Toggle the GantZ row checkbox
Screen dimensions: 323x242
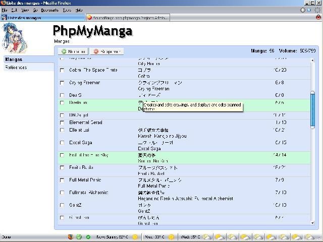[62, 205]
